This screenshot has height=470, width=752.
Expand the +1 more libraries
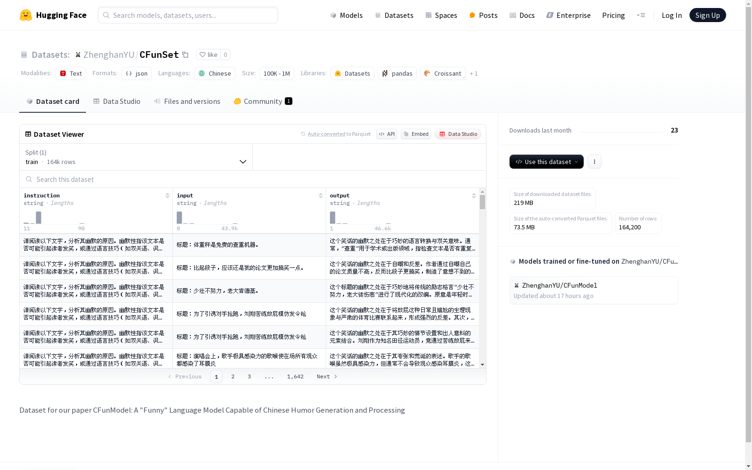(474, 73)
